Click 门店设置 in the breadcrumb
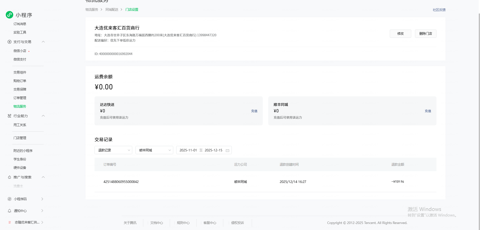 click(x=132, y=10)
